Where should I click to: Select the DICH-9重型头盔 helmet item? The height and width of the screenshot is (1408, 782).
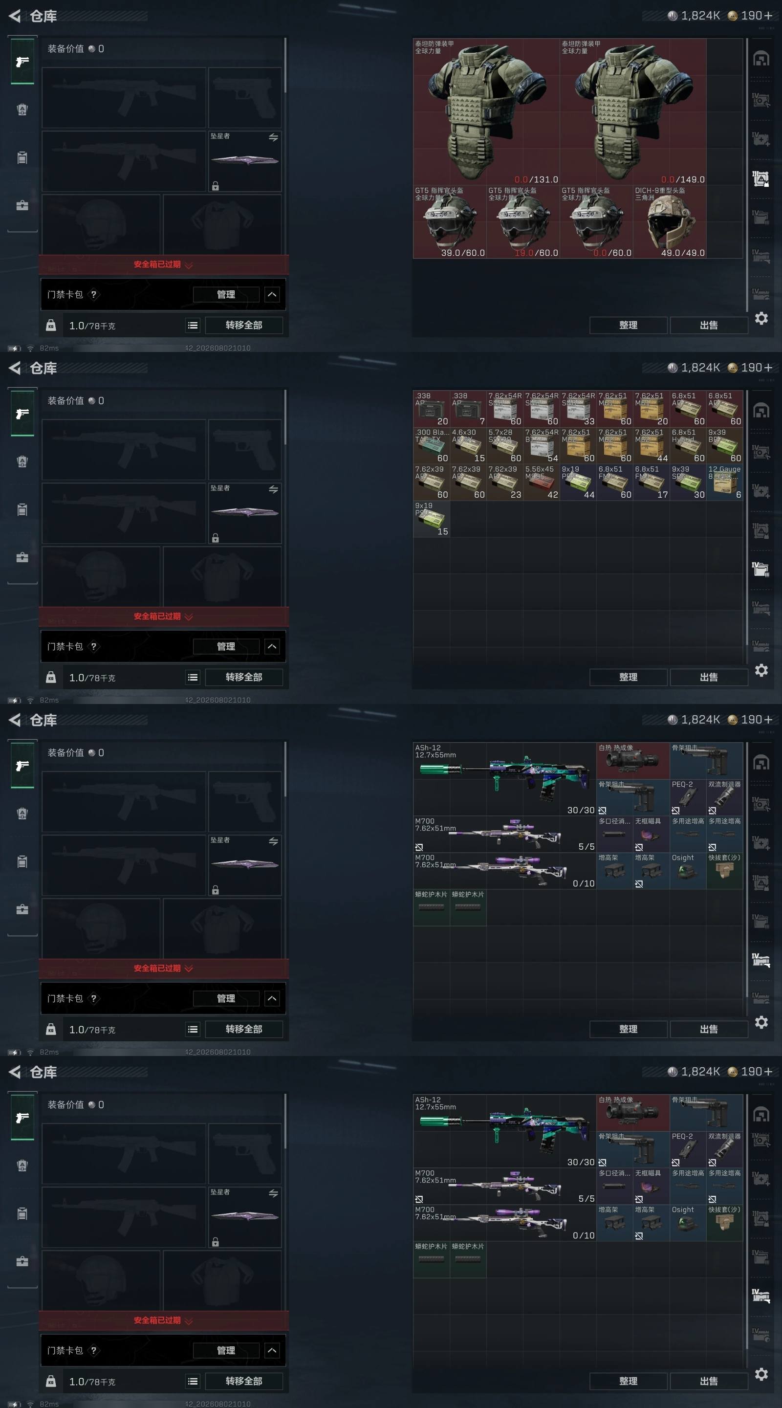[x=670, y=222]
